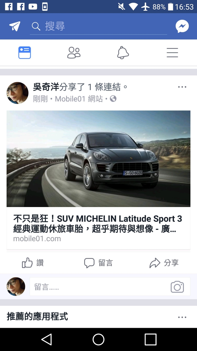This screenshot has height=351, width=197.
Task: Open the MICHELIN Latitude Sport 3 article title
Action: click(98, 224)
